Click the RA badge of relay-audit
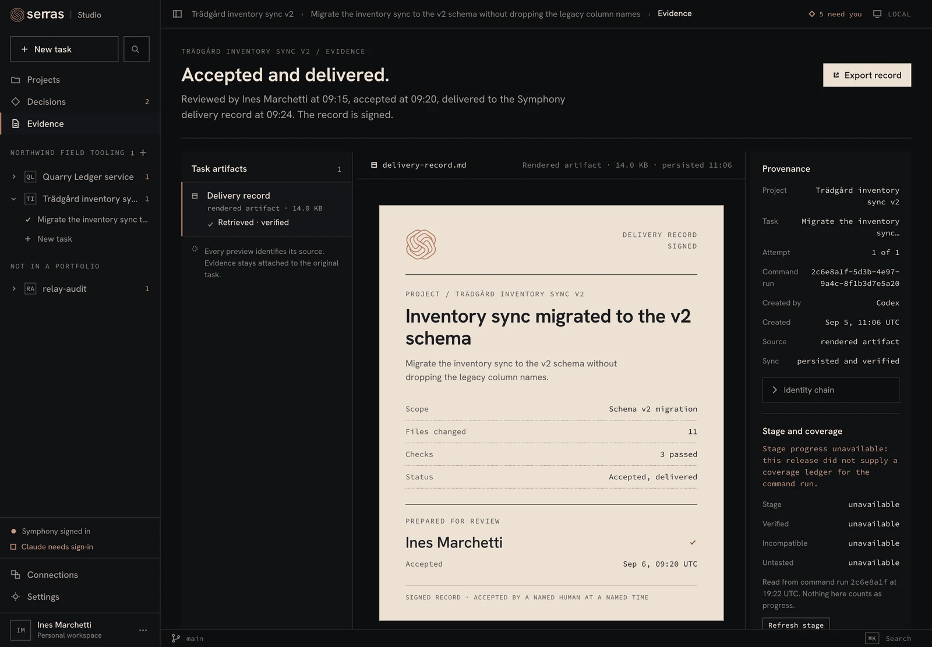932x647 pixels. [x=30, y=289]
